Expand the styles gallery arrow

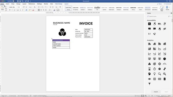159,8
